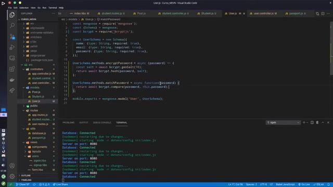The height and width of the screenshot is (187, 333).
Task: Open editor more actions ellipsis
Action: click(328, 14)
